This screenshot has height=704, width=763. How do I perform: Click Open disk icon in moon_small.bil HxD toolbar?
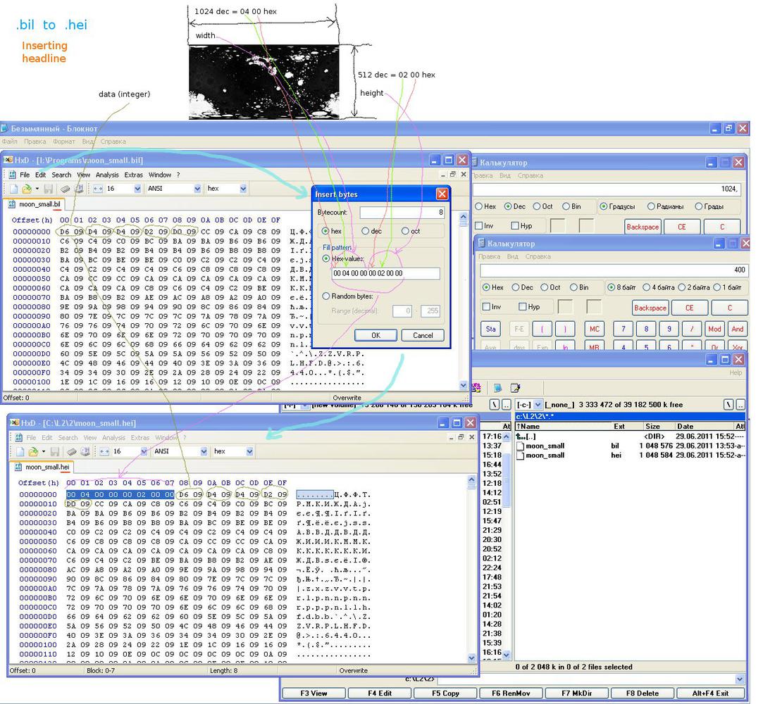pos(80,189)
